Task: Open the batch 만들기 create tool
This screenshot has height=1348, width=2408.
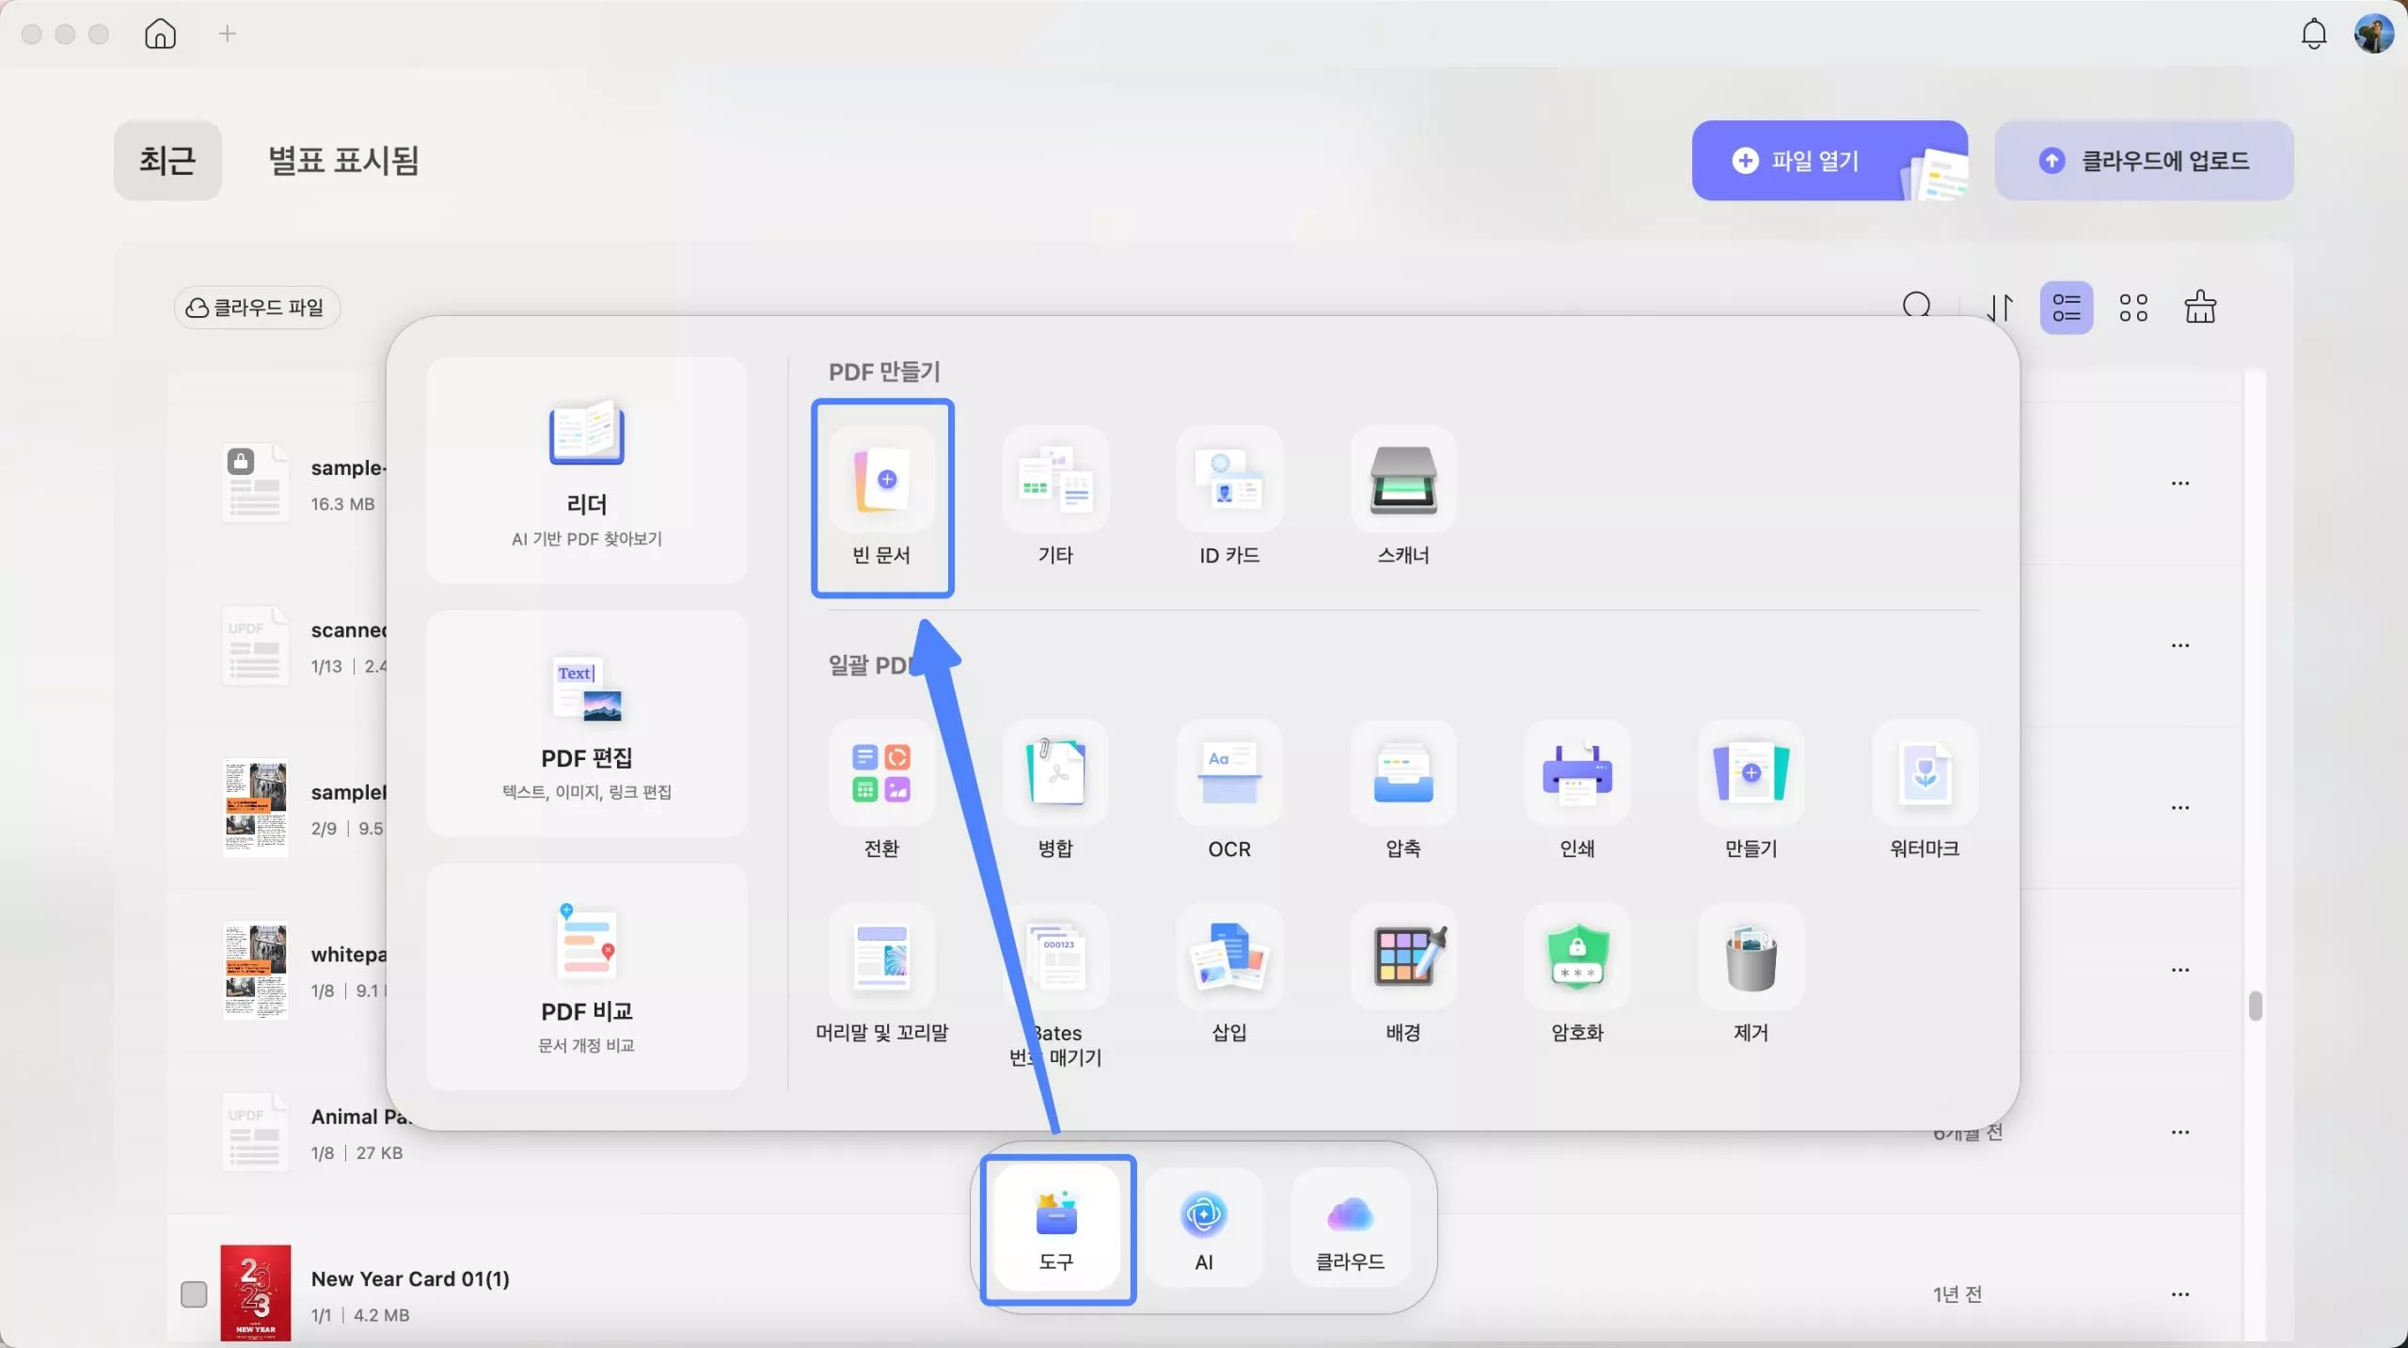Action: [x=1751, y=791]
